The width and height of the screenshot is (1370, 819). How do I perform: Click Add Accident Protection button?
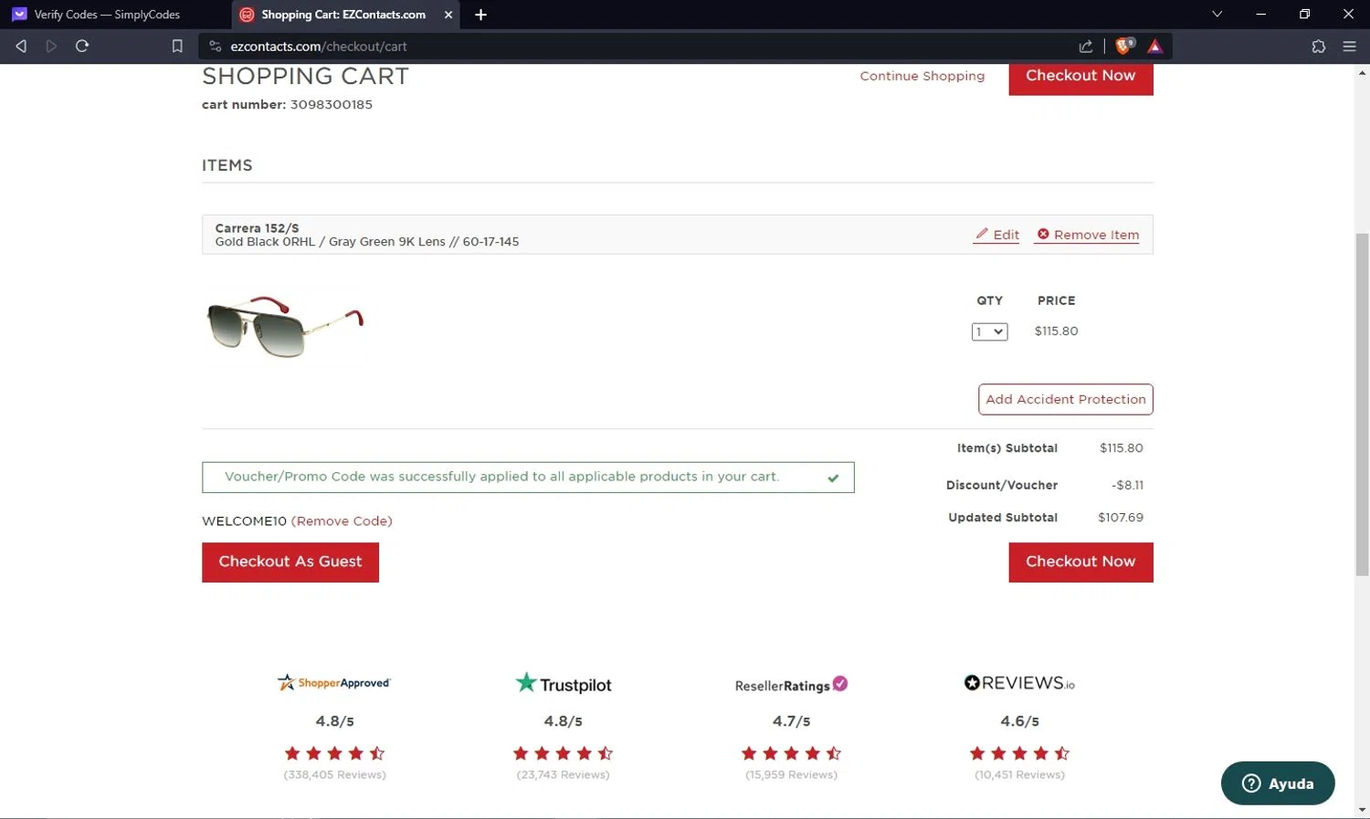click(x=1065, y=399)
